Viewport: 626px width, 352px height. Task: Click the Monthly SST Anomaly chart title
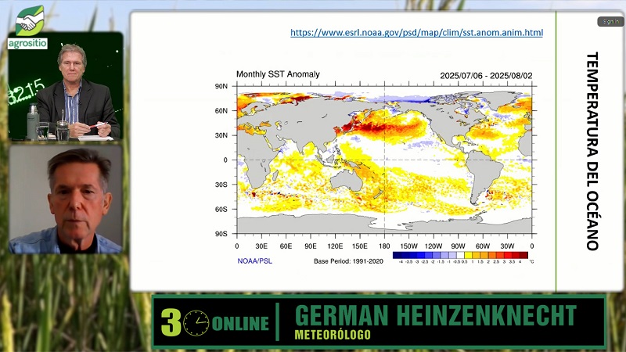278,74
